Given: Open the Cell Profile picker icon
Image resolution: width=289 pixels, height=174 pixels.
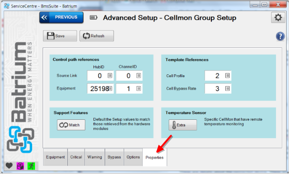Looking at the screenshot, I should 228,76.
